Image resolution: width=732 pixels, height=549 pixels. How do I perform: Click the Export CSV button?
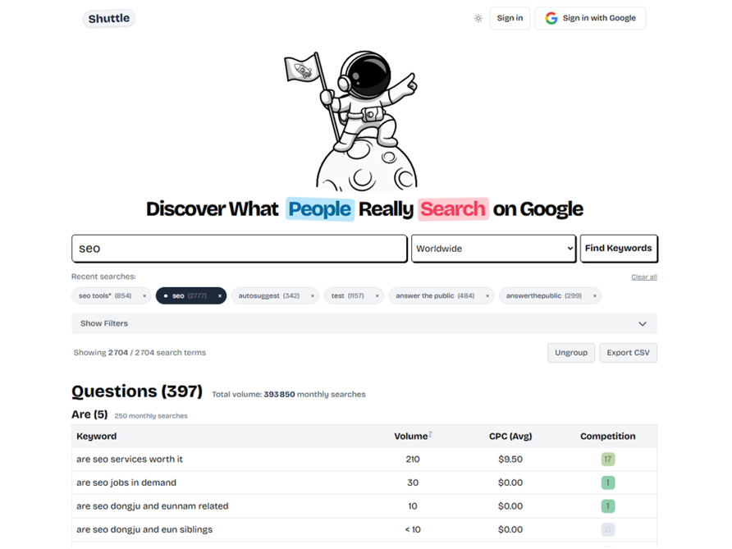coord(628,353)
